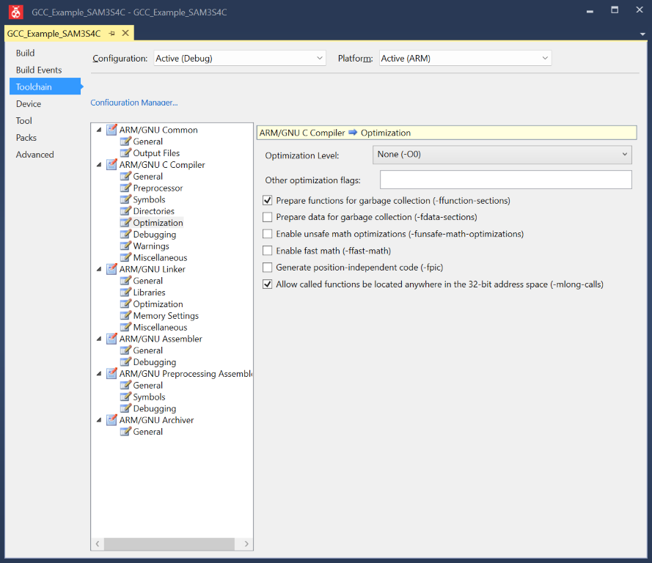This screenshot has height=563, width=652.
Task: Collapse the ARM/GNU C Compiler tree node
Action: pos(99,165)
